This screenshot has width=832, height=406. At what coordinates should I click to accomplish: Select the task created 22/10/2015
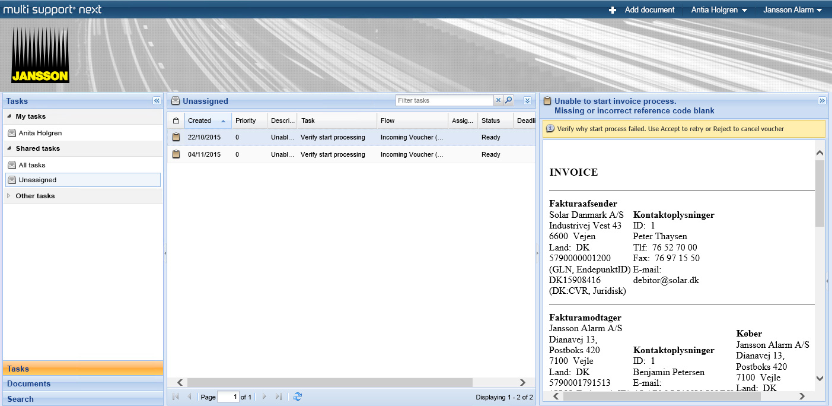pyautogui.click(x=351, y=137)
